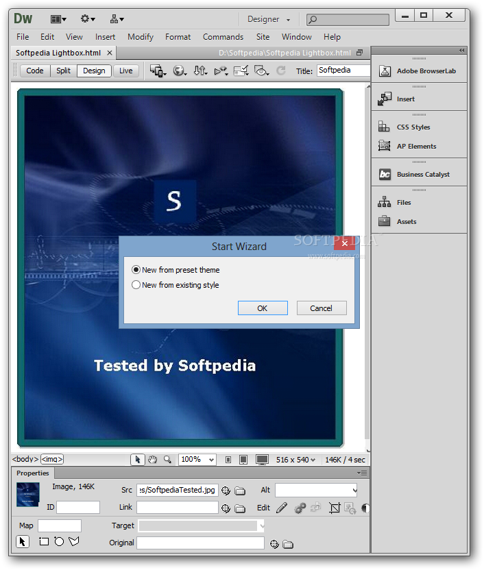Viewport: 484px width, 570px height.
Task: Browse for Src file folder icon
Action: click(240, 491)
